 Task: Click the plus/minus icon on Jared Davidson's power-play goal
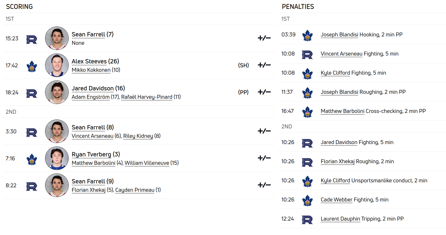(264, 92)
